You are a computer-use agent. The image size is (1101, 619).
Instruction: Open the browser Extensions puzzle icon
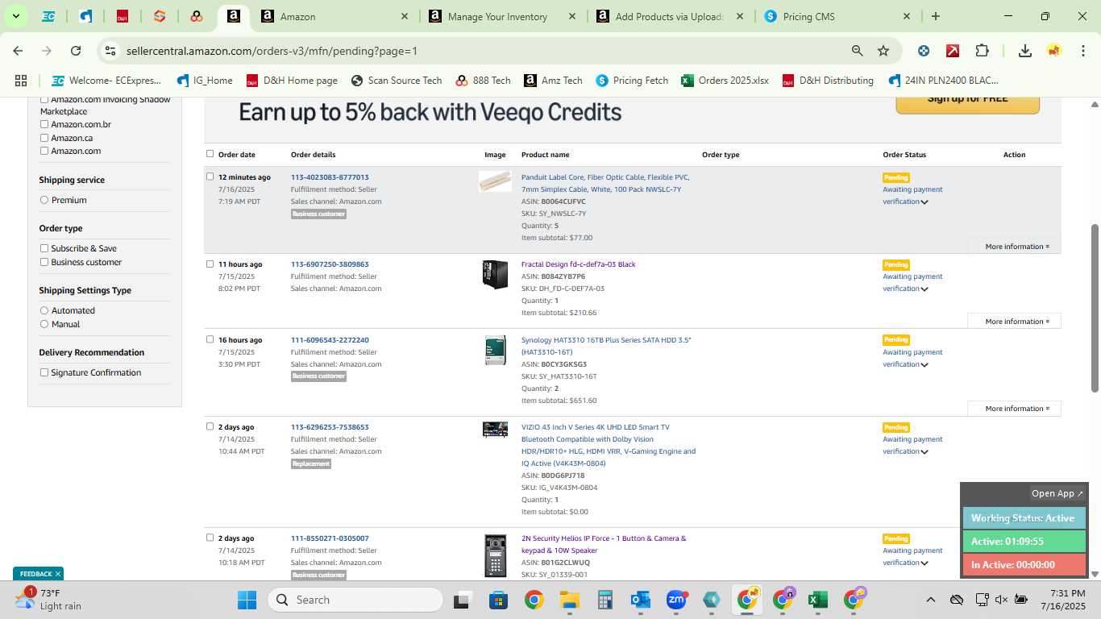[982, 51]
